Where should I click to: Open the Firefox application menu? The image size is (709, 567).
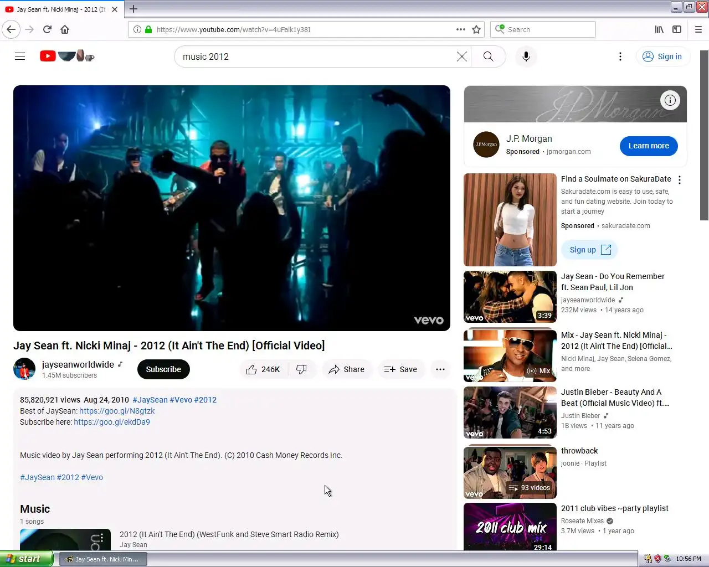698,29
